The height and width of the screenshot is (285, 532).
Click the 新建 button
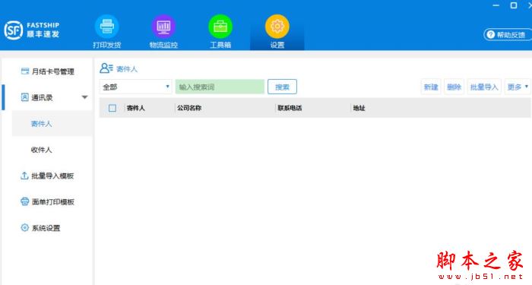(x=431, y=87)
